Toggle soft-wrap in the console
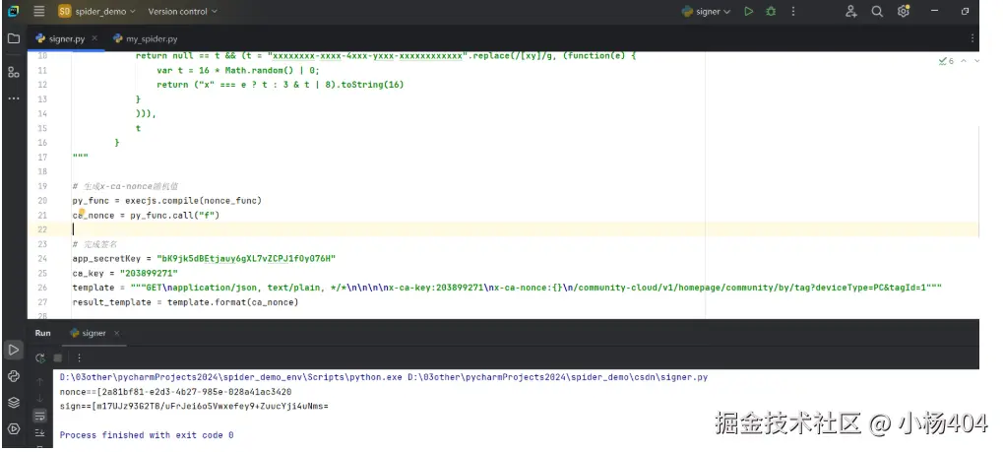Viewport: 1003px width, 452px height. [40, 417]
